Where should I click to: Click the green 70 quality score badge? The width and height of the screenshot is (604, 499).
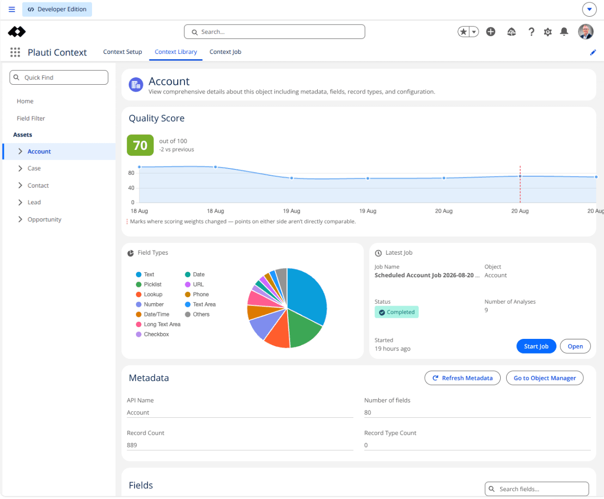[140, 145]
